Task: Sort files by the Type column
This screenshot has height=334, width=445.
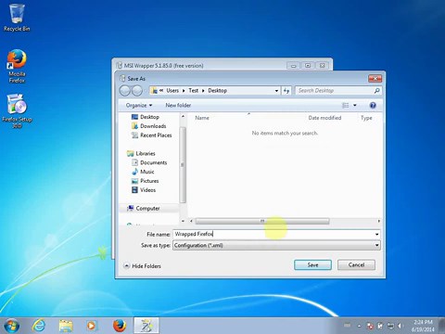Action: pyautogui.click(x=366, y=118)
